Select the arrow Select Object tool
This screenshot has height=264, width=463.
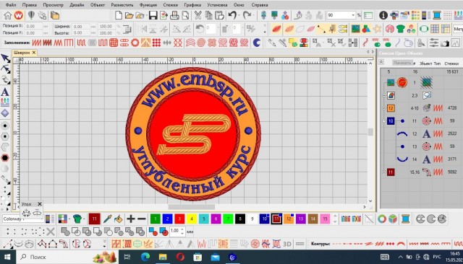point(5,58)
